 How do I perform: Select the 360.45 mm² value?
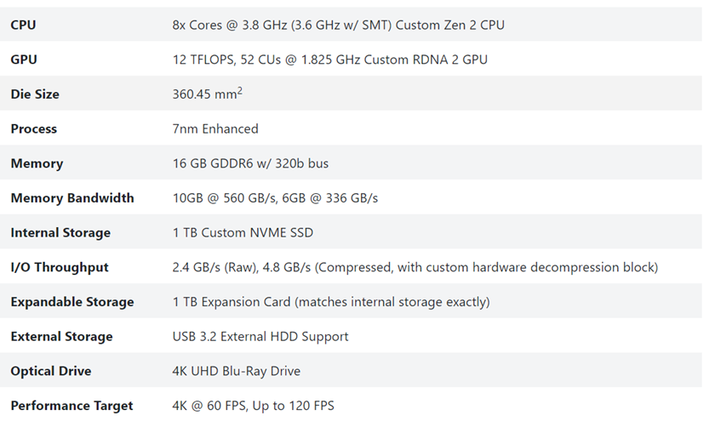207,94
